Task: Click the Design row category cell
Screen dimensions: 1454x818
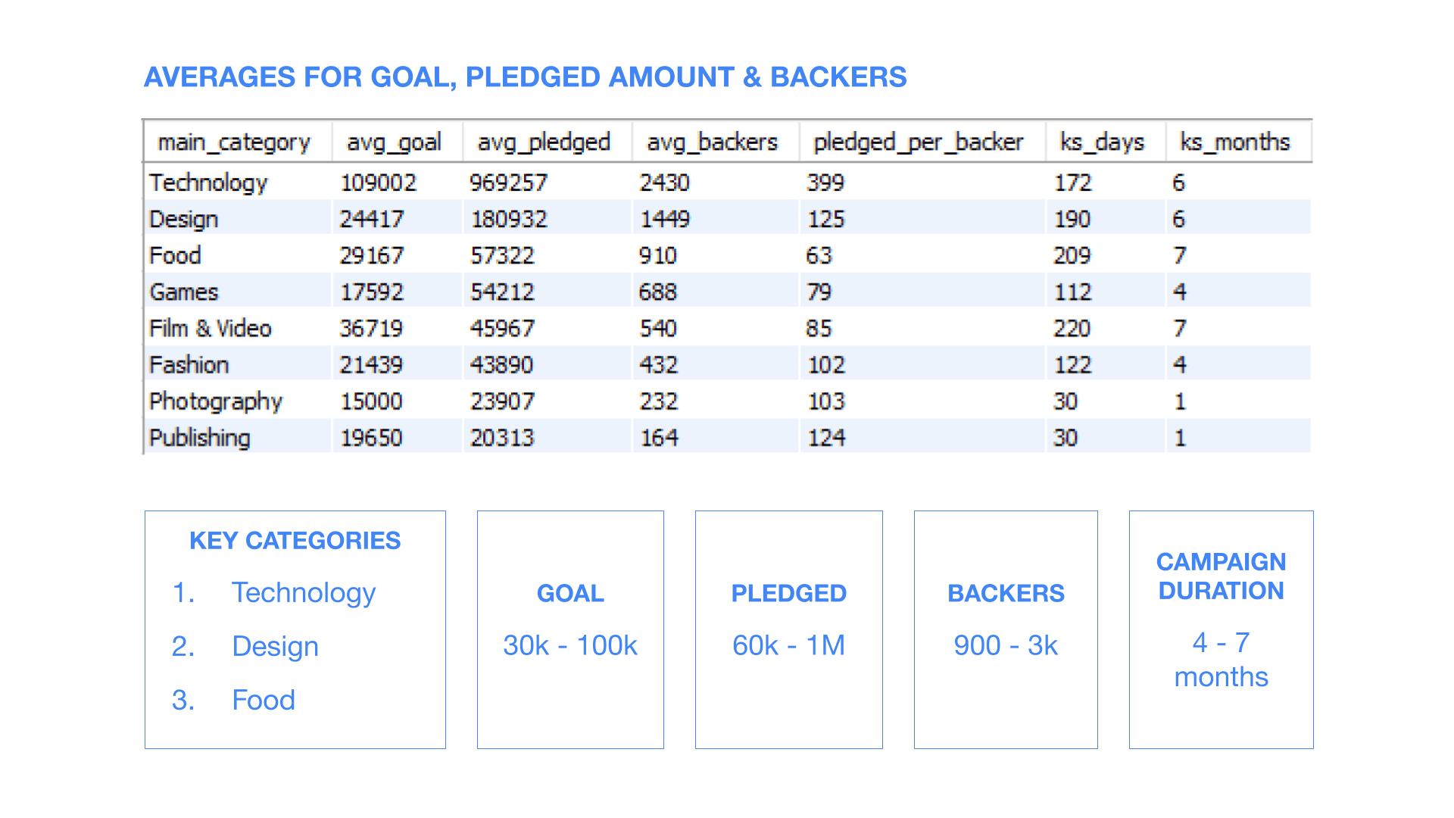Action: 237,218
